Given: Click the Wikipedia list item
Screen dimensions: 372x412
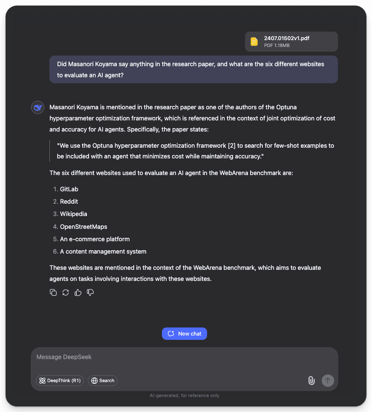Looking at the screenshot, I should [x=73, y=214].
